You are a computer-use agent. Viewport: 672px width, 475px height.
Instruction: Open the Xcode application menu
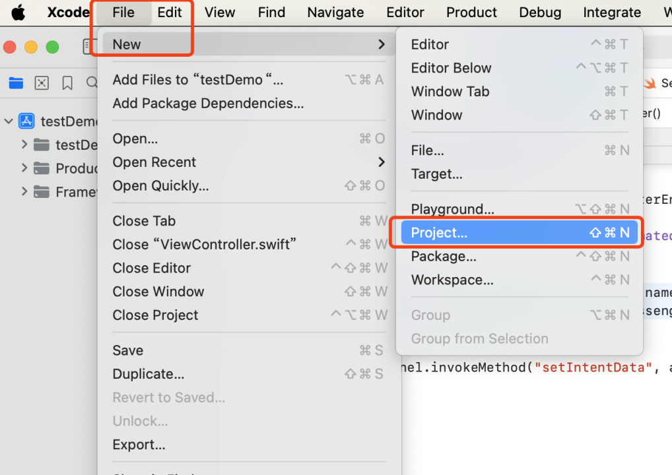pyautogui.click(x=68, y=13)
